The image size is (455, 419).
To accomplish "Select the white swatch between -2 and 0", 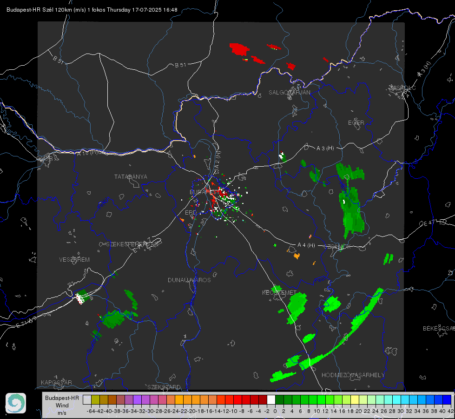I will click(271, 399).
